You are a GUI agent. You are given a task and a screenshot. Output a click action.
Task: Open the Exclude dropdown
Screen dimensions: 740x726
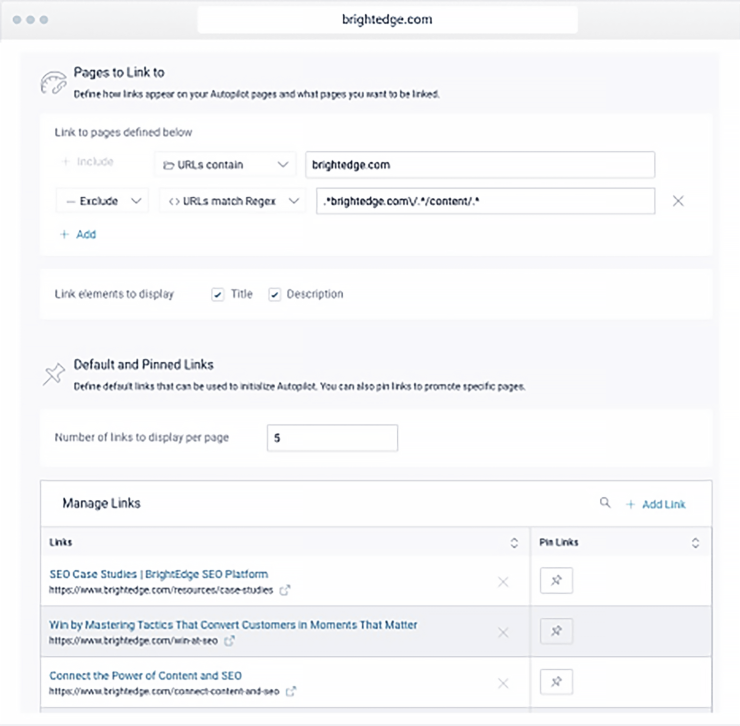click(x=102, y=201)
